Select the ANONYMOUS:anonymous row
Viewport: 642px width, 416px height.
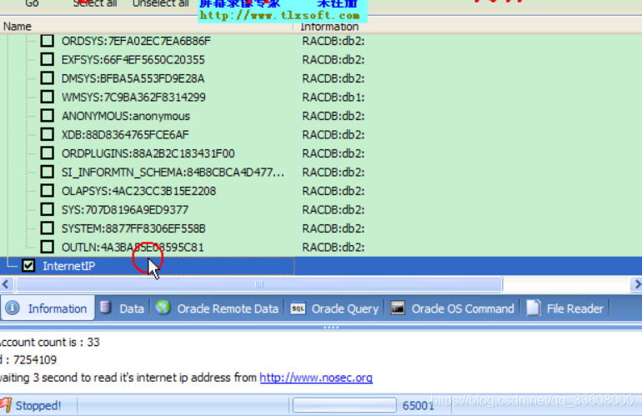(x=126, y=116)
